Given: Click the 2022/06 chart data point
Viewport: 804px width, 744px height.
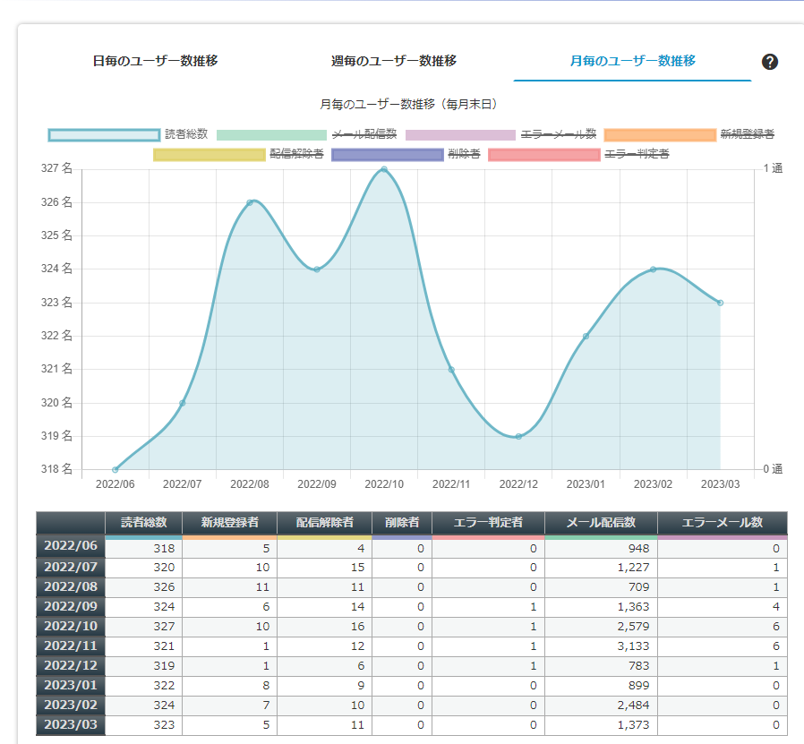Looking at the screenshot, I should tap(115, 470).
